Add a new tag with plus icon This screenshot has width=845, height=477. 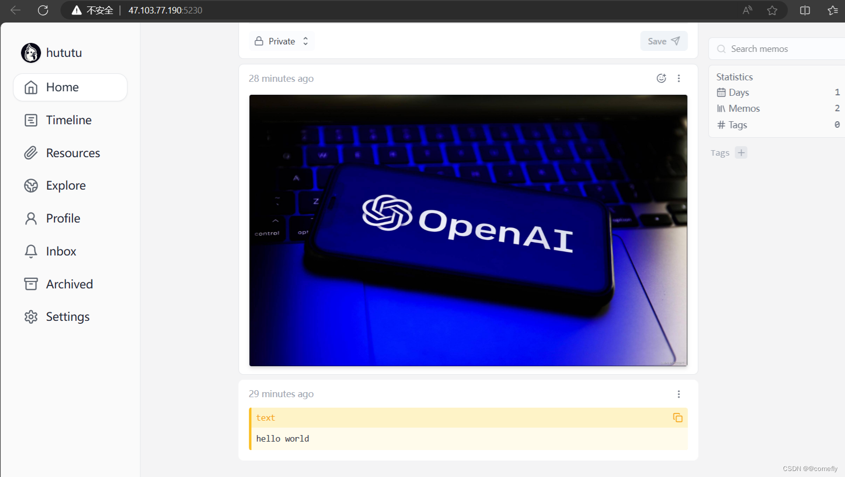[741, 153]
